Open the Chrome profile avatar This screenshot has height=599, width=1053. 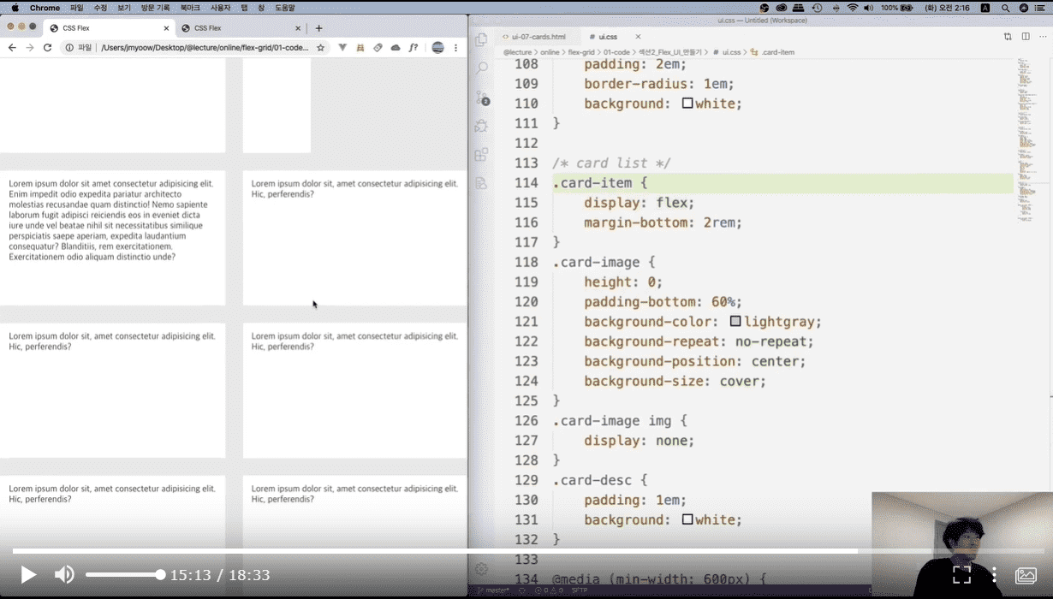(x=437, y=48)
